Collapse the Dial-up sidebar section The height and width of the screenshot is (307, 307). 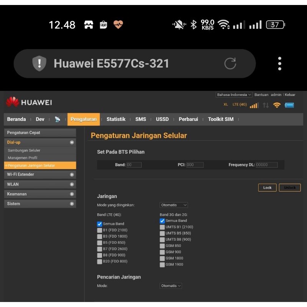tap(40, 142)
